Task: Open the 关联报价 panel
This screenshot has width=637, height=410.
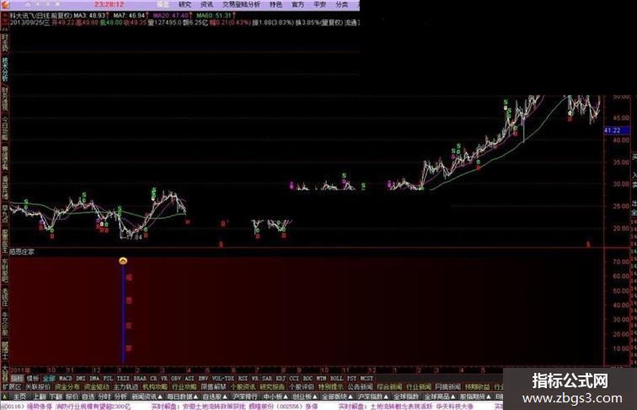Action: tap(38, 387)
